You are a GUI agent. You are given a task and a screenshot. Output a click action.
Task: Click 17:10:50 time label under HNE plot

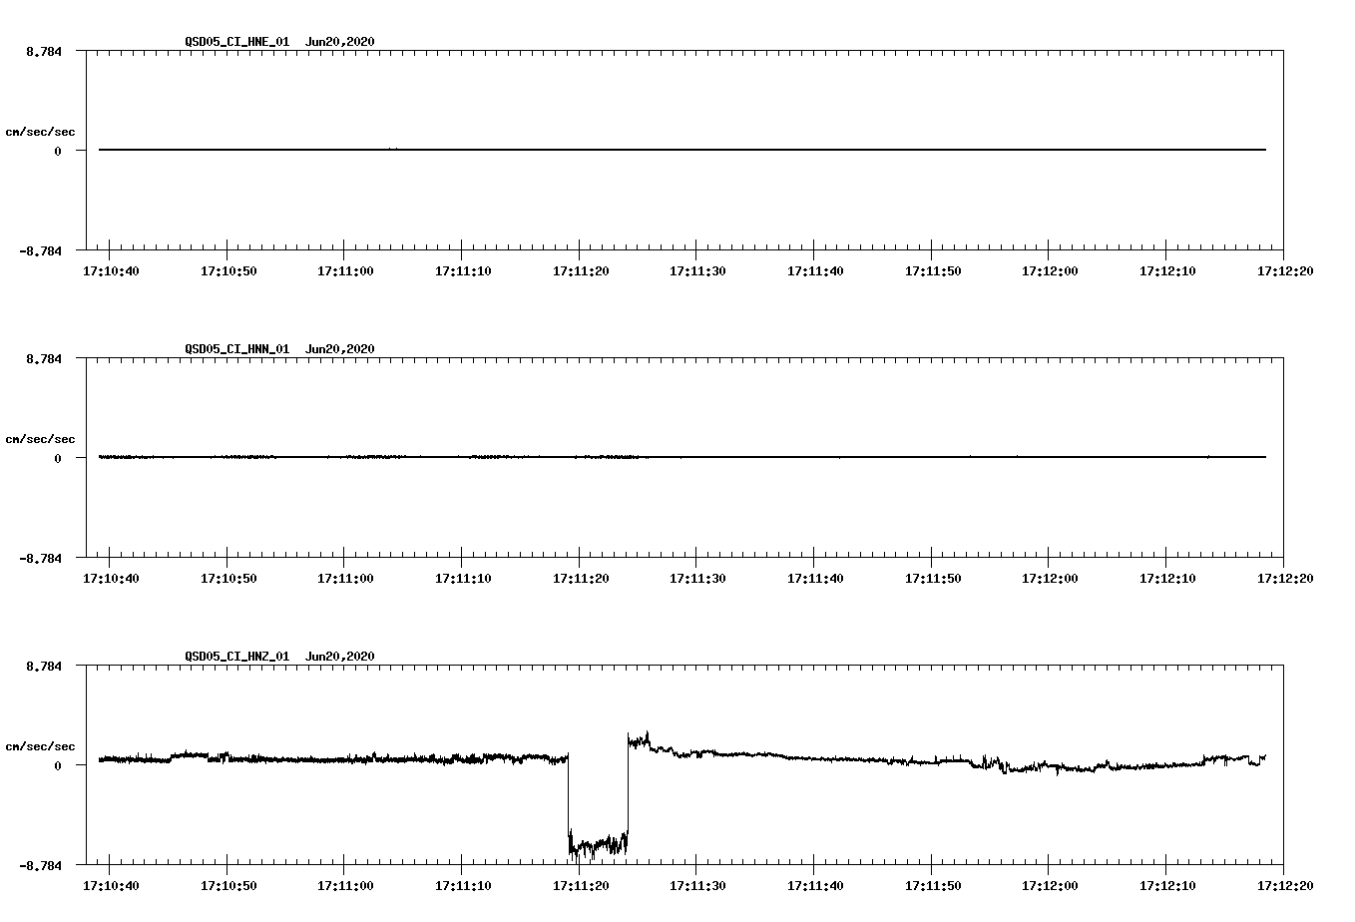228,270
